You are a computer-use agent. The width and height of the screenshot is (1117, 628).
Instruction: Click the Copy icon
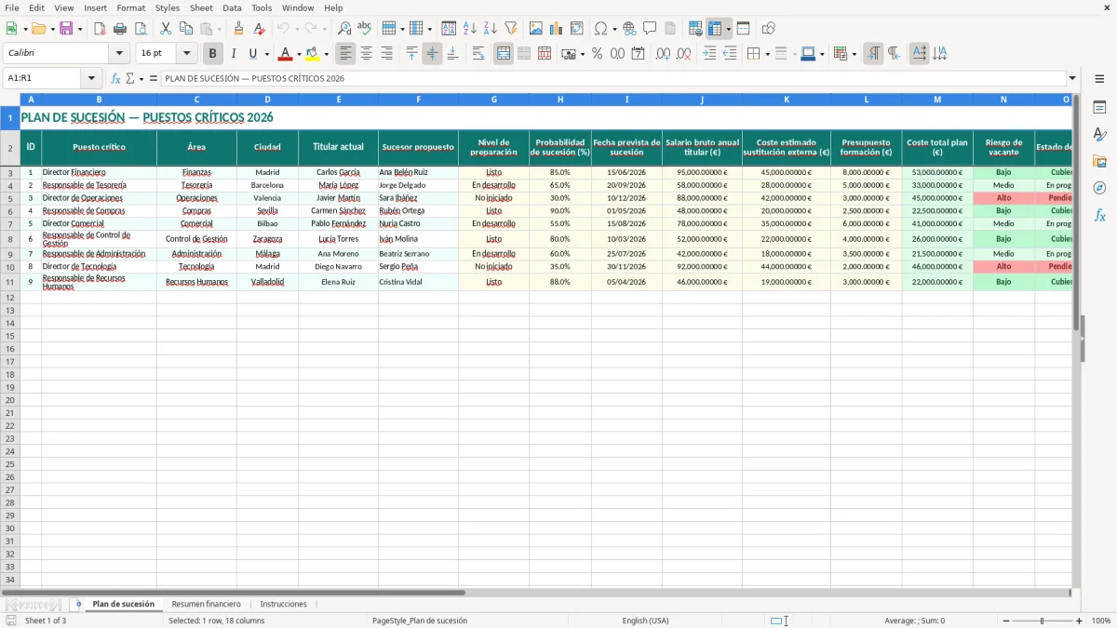[186, 29]
